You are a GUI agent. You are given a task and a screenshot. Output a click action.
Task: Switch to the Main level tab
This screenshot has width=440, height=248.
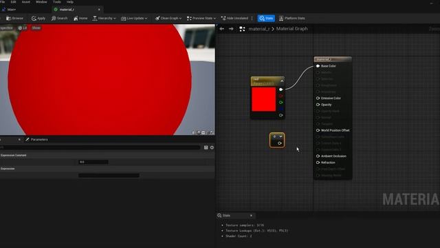tap(11, 10)
